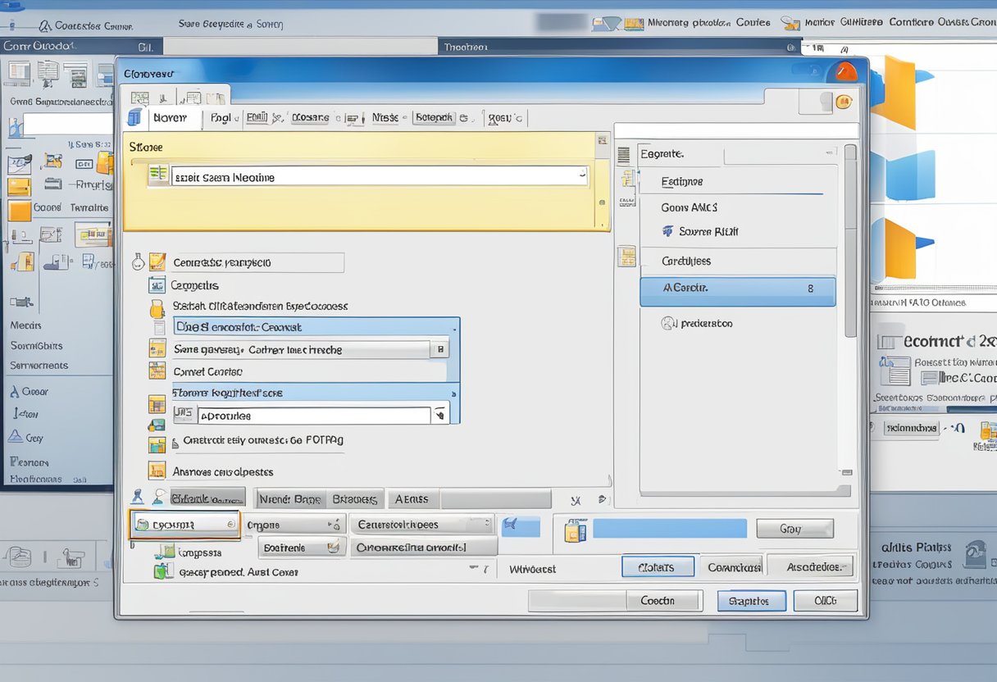997x682 pixels.
Task: Toggle the small checkbox on the 'Same gavsey' row
Action: [440, 349]
